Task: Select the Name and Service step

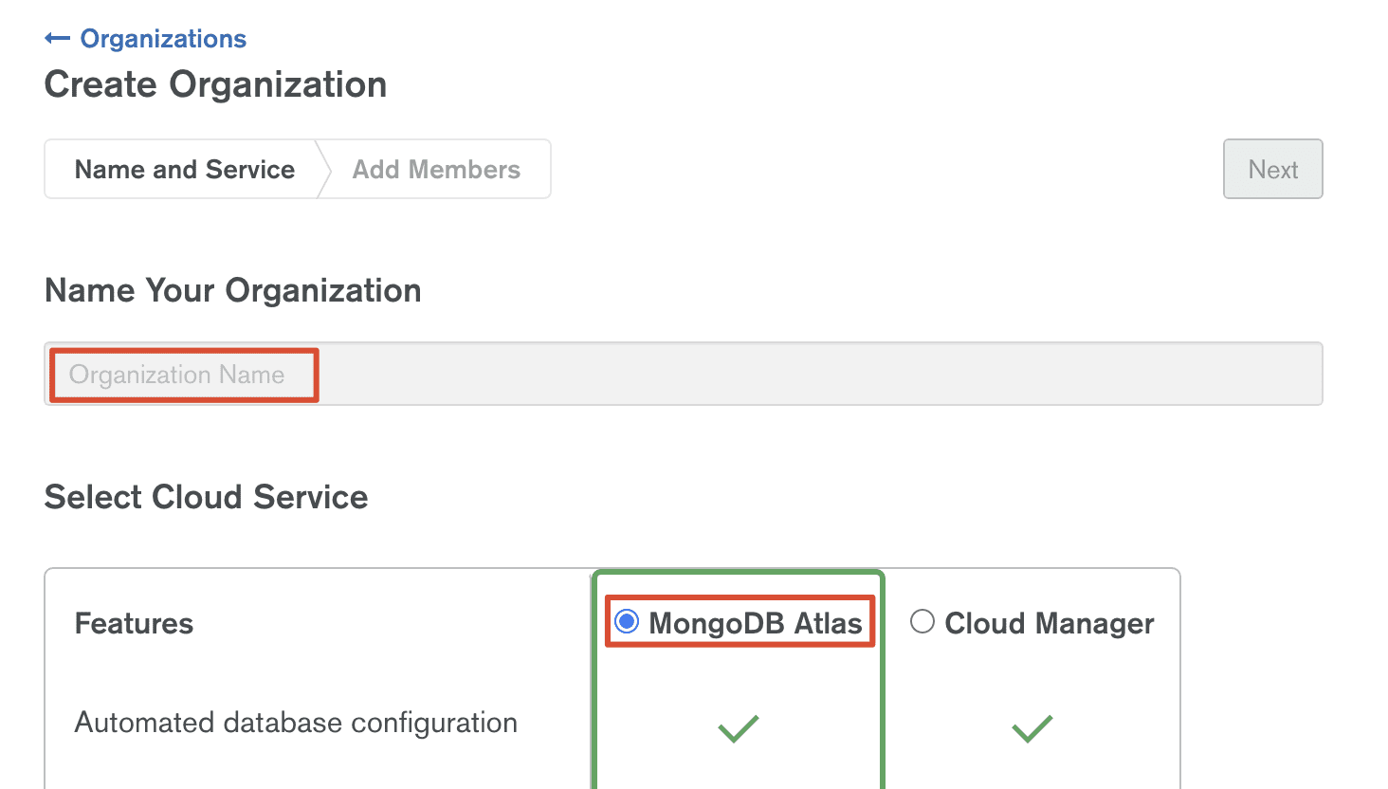Action: pyautogui.click(x=185, y=170)
